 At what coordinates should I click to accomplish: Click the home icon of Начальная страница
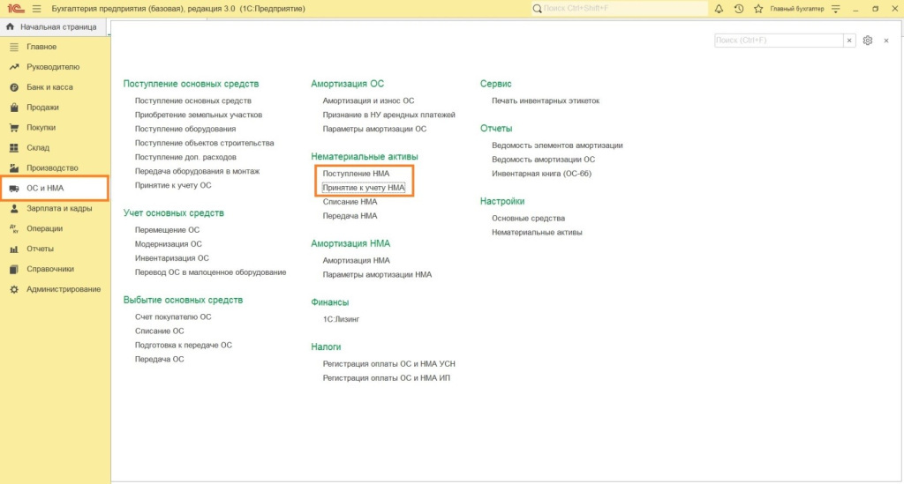pos(10,26)
